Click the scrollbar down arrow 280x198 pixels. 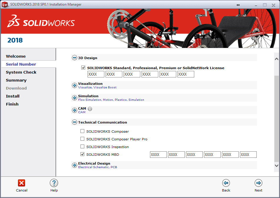(x=276, y=166)
